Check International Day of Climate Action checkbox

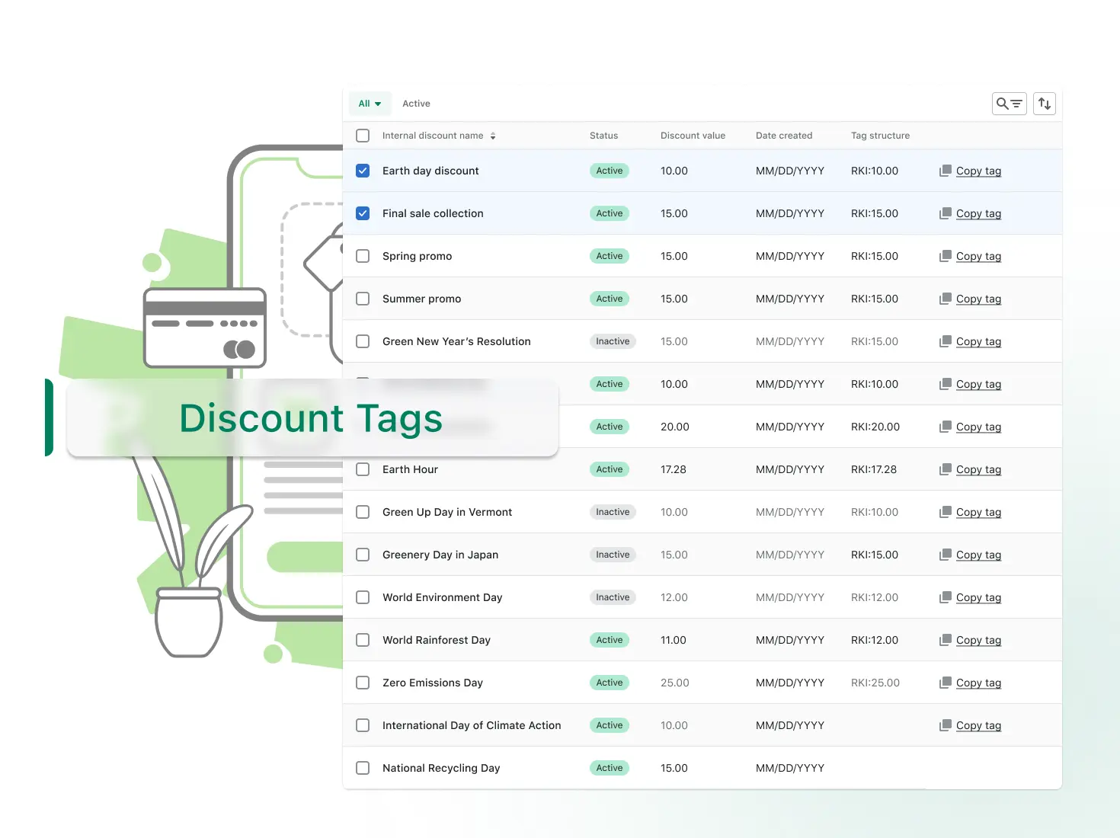(x=363, y=725)
